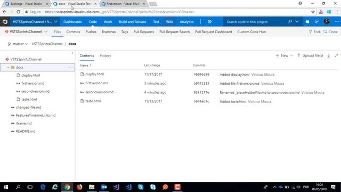Close the Backlogs browser tab
341x192 pixels.
[47, 4]
